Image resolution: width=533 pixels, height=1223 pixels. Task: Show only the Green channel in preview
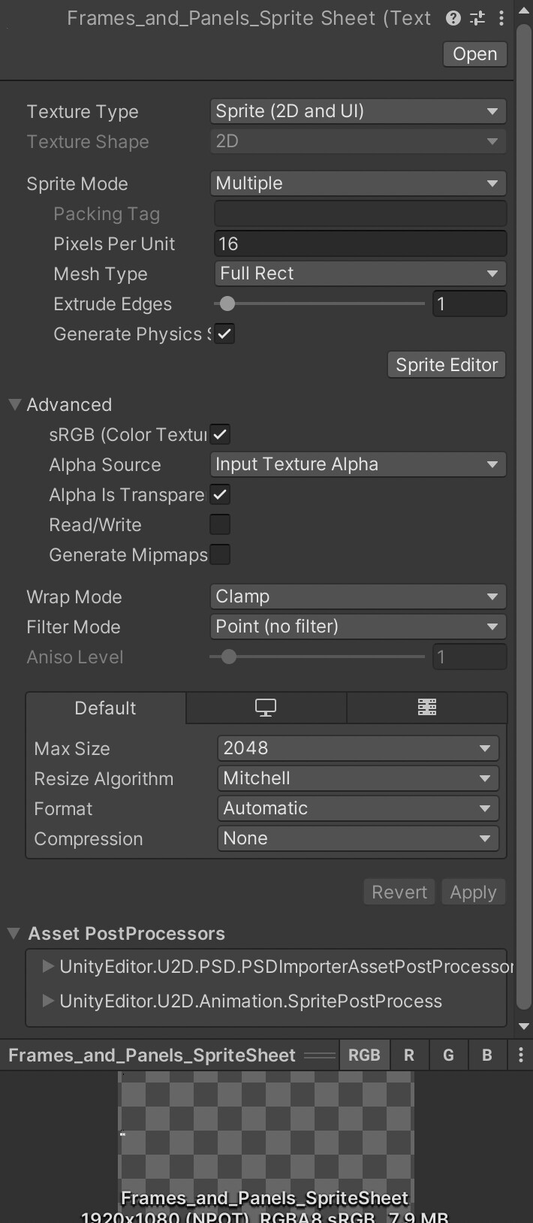[x=448, y=1055]
